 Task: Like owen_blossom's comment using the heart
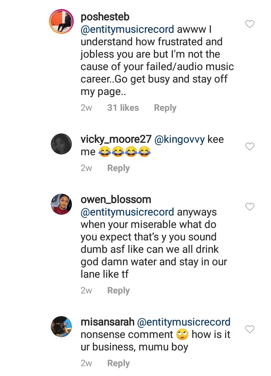(250, 206)
